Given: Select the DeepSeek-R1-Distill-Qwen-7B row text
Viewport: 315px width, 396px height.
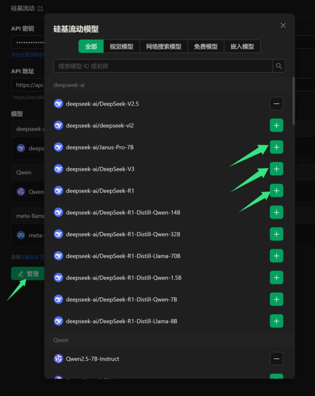Looking at the screenshot, I should 122,299.
